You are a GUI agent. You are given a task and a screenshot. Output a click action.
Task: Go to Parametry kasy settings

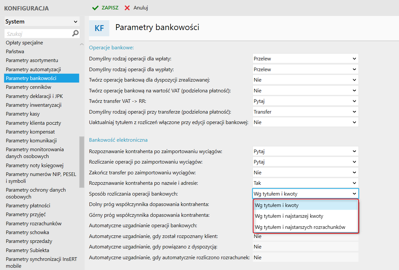click(23, 114)
